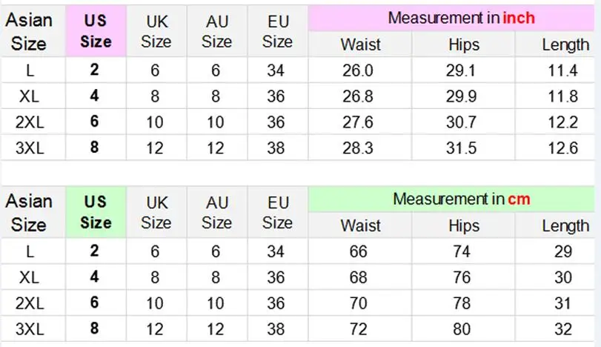Click waist value 72 in cm table
The width and height of the screenshot is (601, 347).
pyautogui.click(x=358, y=329)
